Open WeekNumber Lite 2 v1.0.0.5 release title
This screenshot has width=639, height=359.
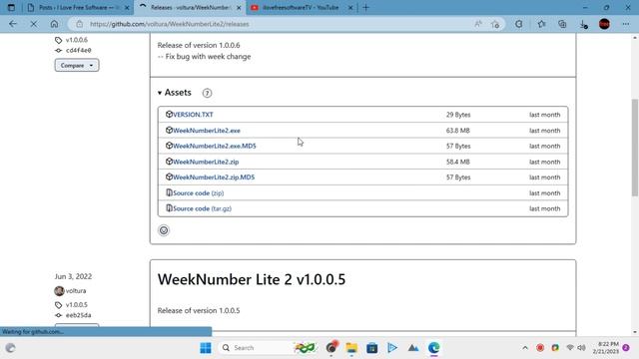(252, 279)
